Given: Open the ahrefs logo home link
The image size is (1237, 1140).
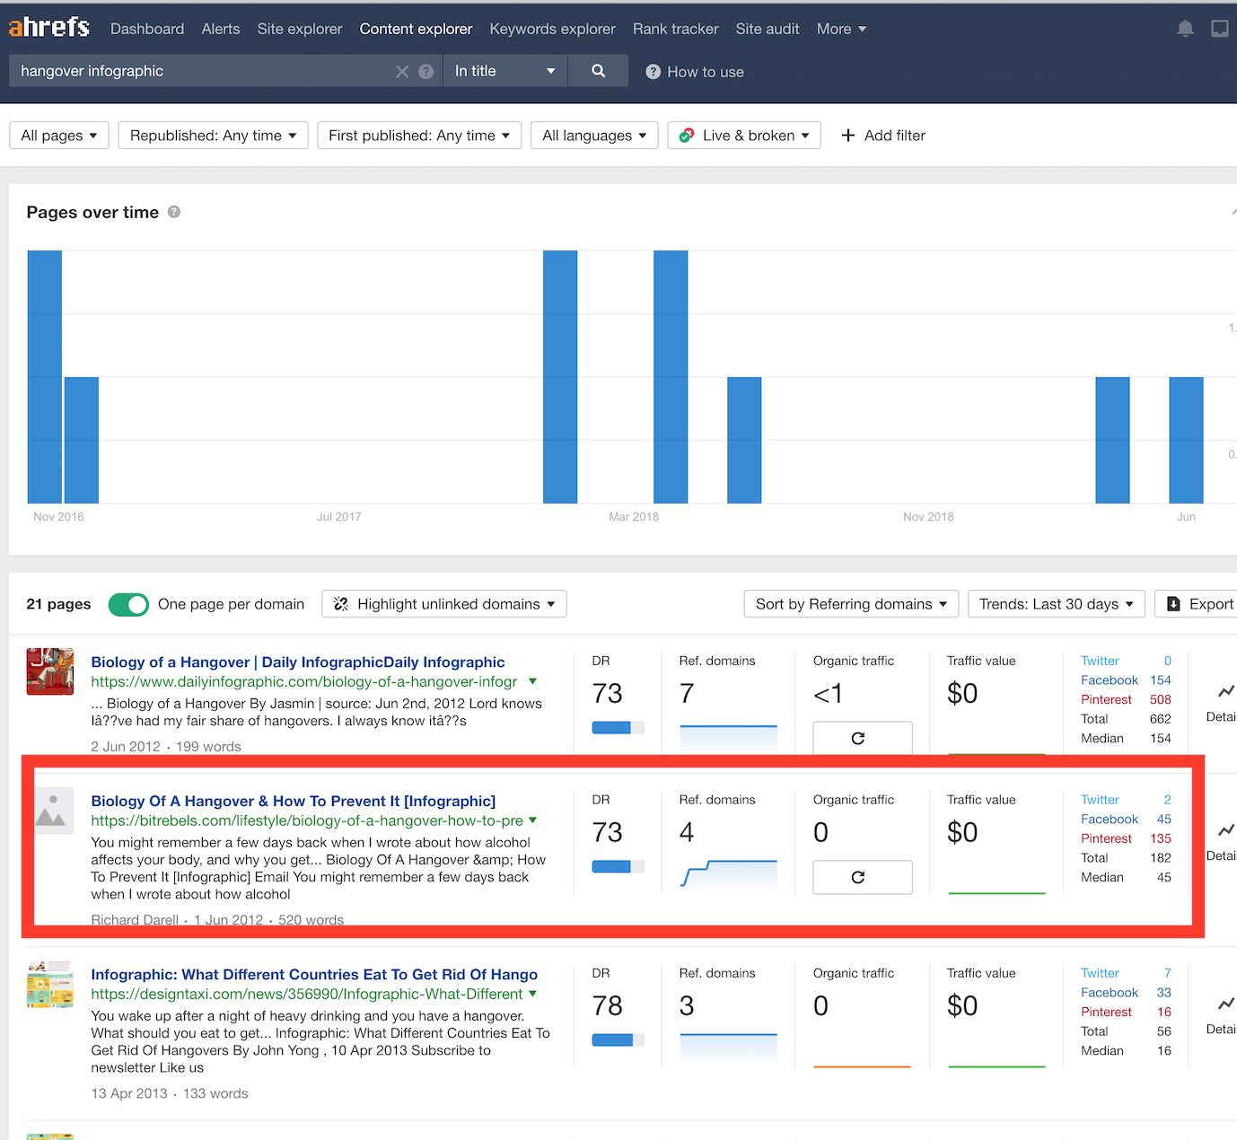Looking at the screenshot, I should (x=49, y=28).
